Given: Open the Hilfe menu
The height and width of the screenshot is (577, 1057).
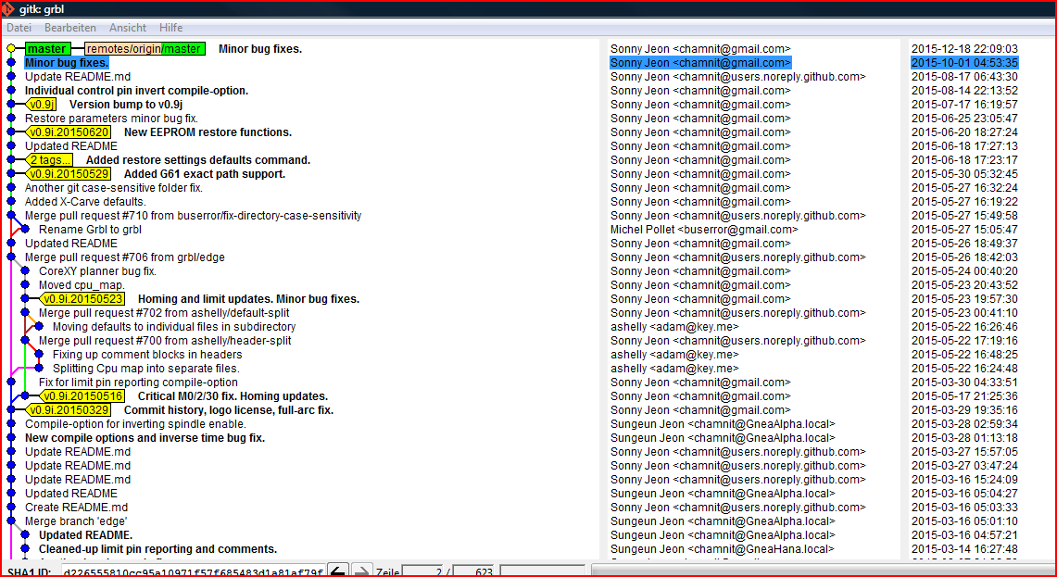Looking at the screenshot, I should [170, 28].
